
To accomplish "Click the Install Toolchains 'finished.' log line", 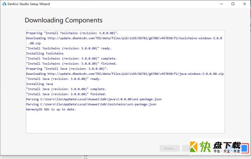I will tap(72, 64).
